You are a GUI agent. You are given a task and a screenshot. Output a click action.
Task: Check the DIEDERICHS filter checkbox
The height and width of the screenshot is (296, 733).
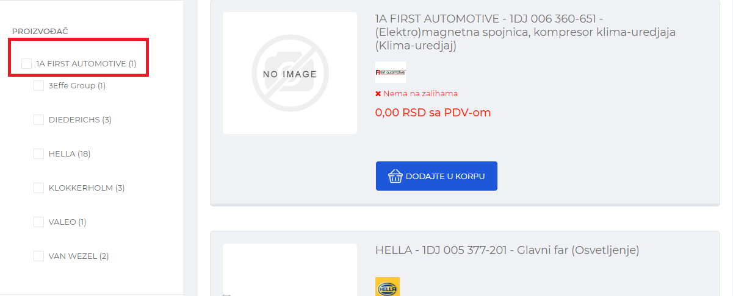[38, 120]
